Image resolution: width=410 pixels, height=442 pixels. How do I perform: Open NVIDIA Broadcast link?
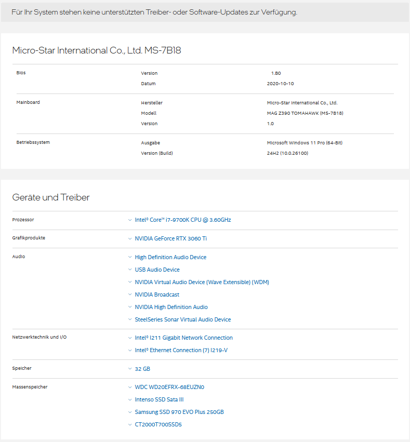click(157, 294)
